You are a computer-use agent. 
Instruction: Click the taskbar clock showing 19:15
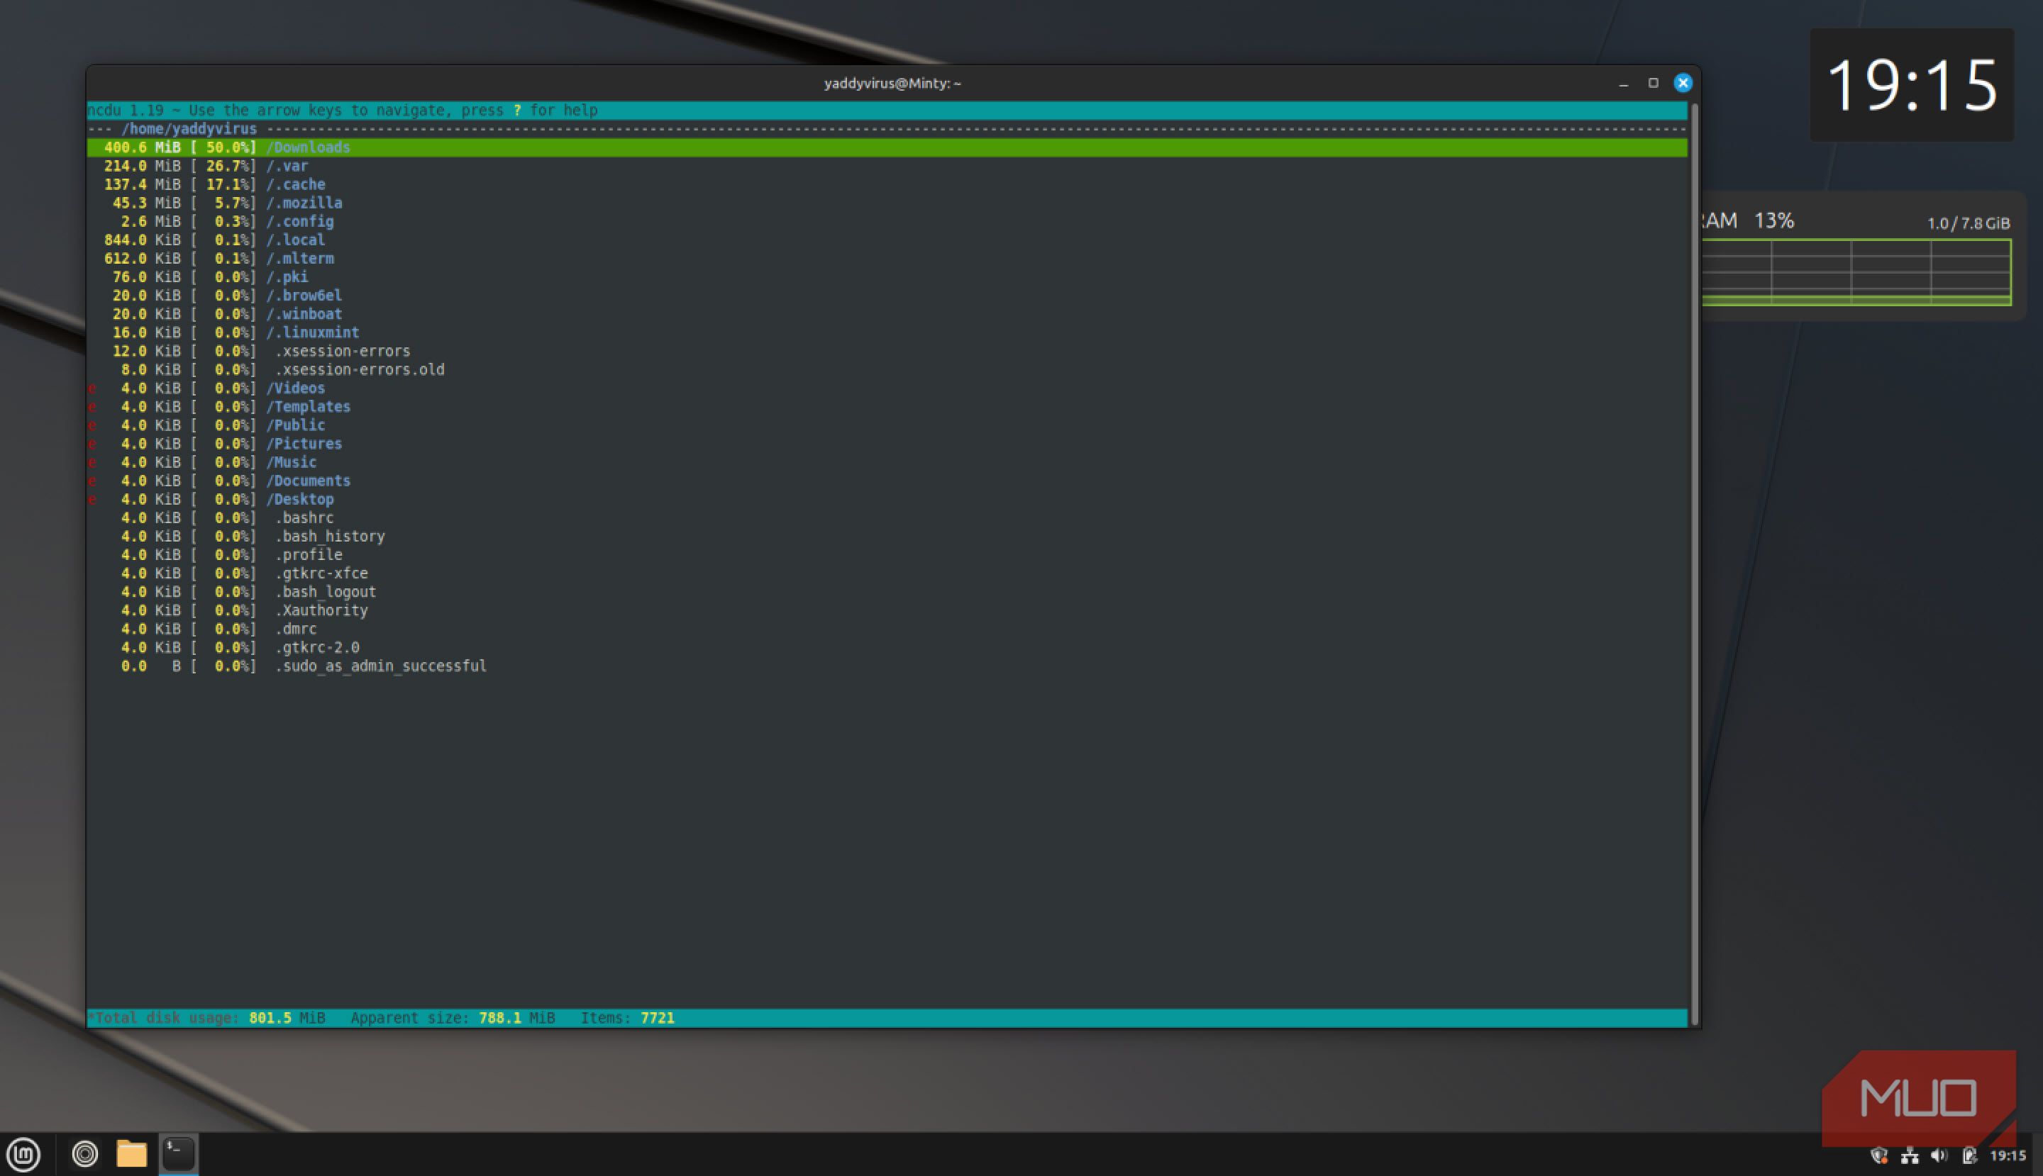[2008, 1156]
